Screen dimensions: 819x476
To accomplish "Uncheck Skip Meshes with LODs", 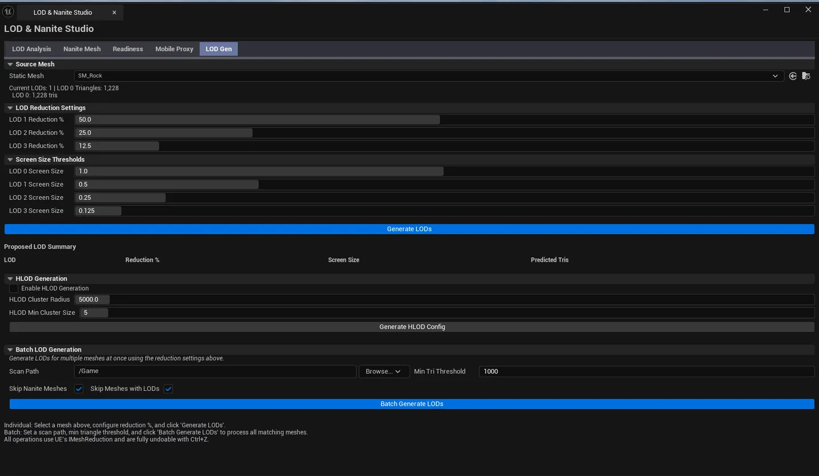I will [168, 389].
